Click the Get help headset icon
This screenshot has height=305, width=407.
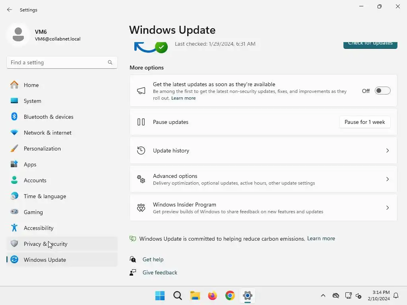[x=133, y=259]
